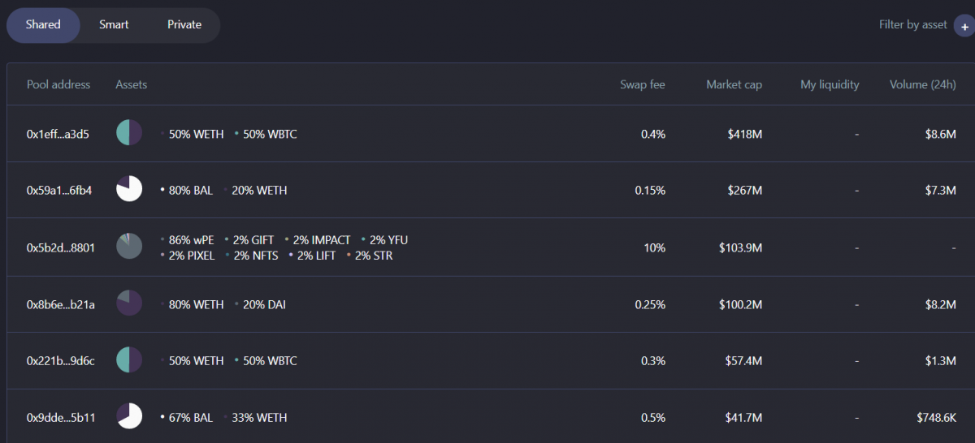Click the My liquidity column header
Screen dimensions: 975x443
click(830, 84)
